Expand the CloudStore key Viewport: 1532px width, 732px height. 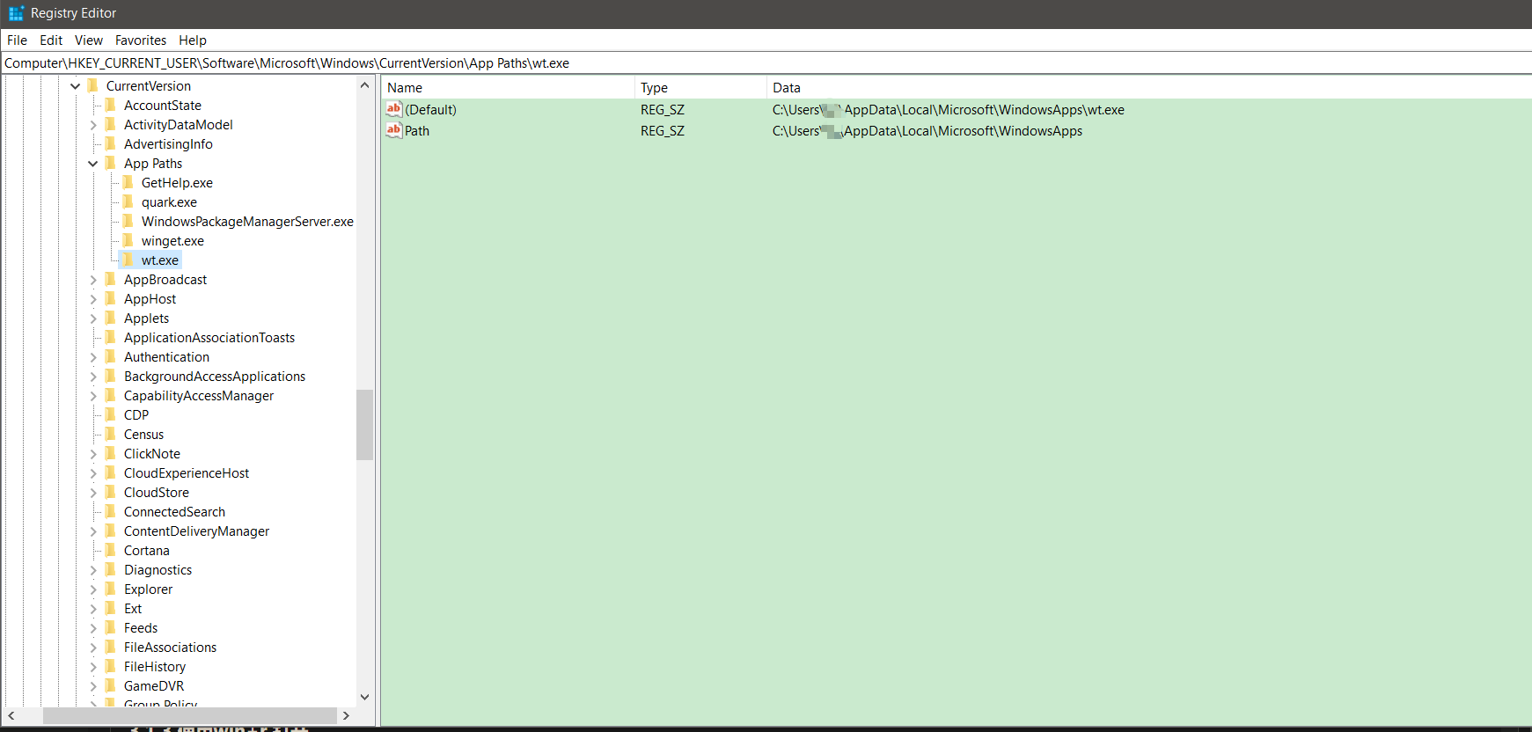coord(93,493)
